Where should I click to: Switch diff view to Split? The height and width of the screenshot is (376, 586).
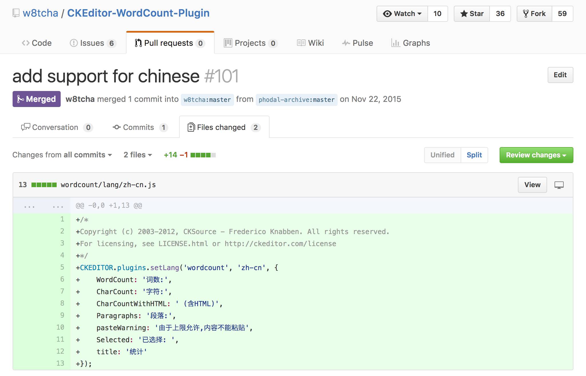[x=474, y=155]
